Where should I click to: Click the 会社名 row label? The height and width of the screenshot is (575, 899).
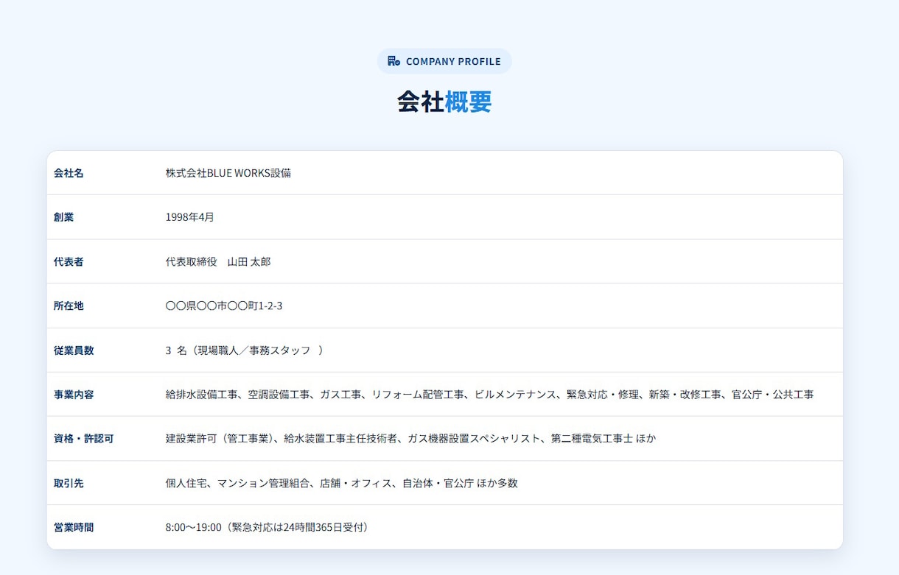click(69, 173)
